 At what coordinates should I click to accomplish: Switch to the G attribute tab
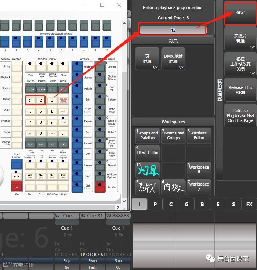pos(187,204)
